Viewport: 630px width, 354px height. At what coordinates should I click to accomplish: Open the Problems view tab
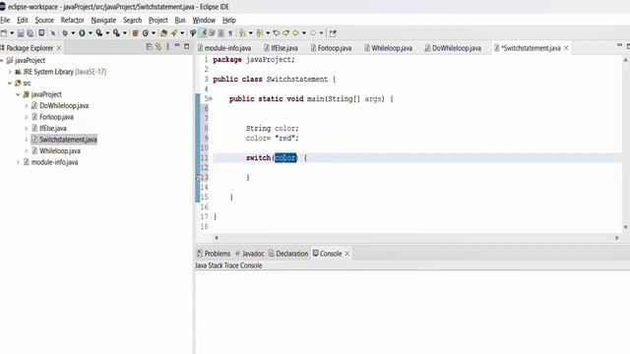(x=214, y=254)
